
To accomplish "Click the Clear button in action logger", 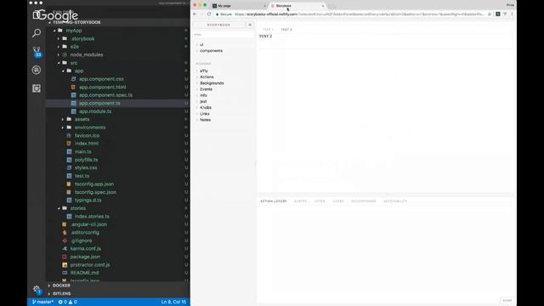I will coord(507,300).
